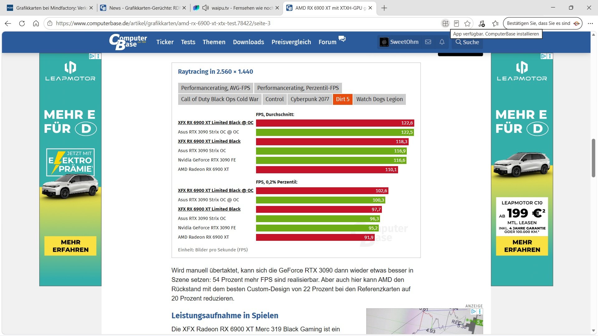Click the scrollbar down arrow
Image resolution: width=598 pixels, height=336 pixels.
[593, 330]
